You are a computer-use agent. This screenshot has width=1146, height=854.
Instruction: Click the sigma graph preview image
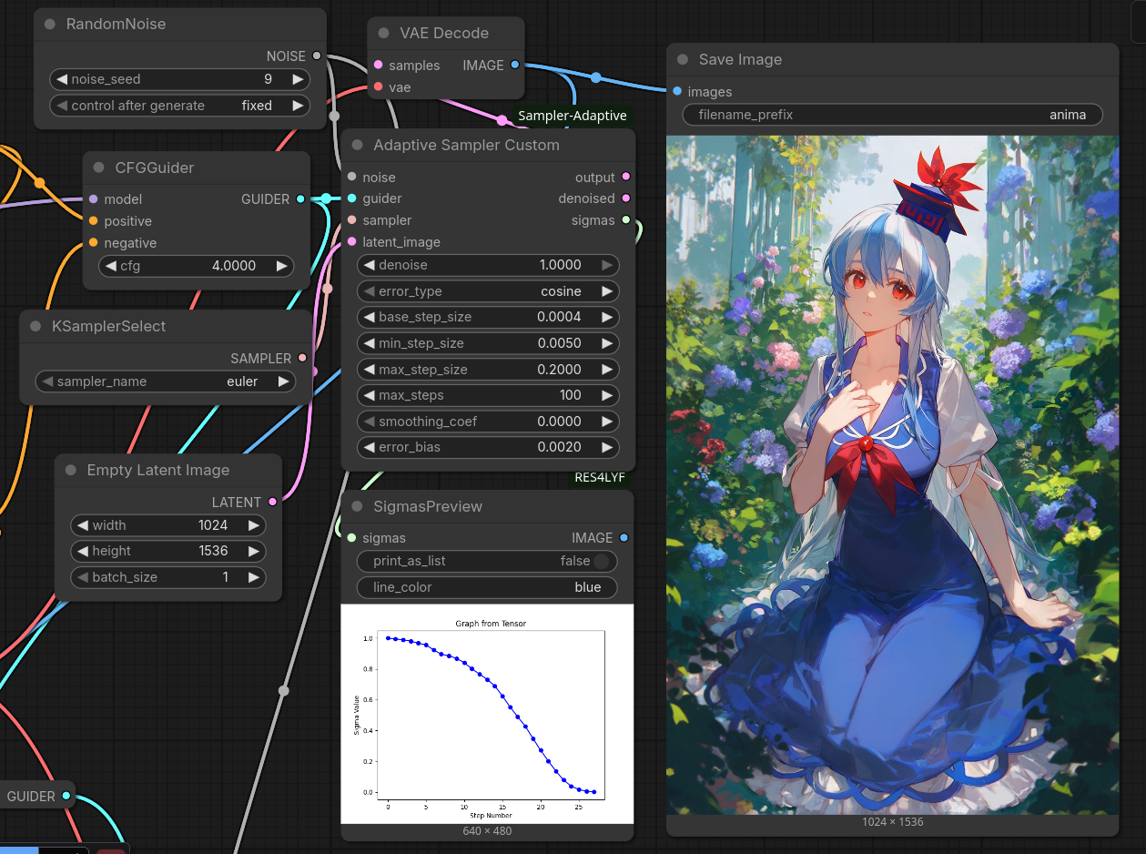[487, 714]
